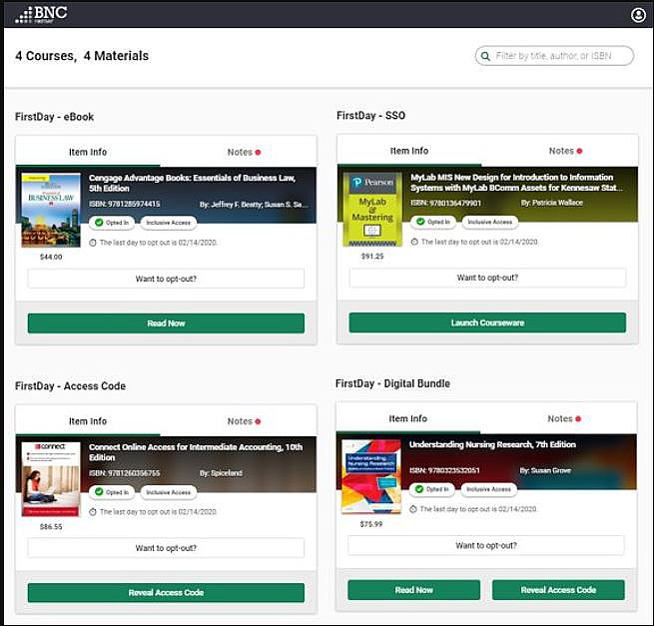Viewport: 654px width, 626px height.
Task: Click Inclusive Access tag on MyLab MIS
Action: pyautogui.click(x=490, y=222)
